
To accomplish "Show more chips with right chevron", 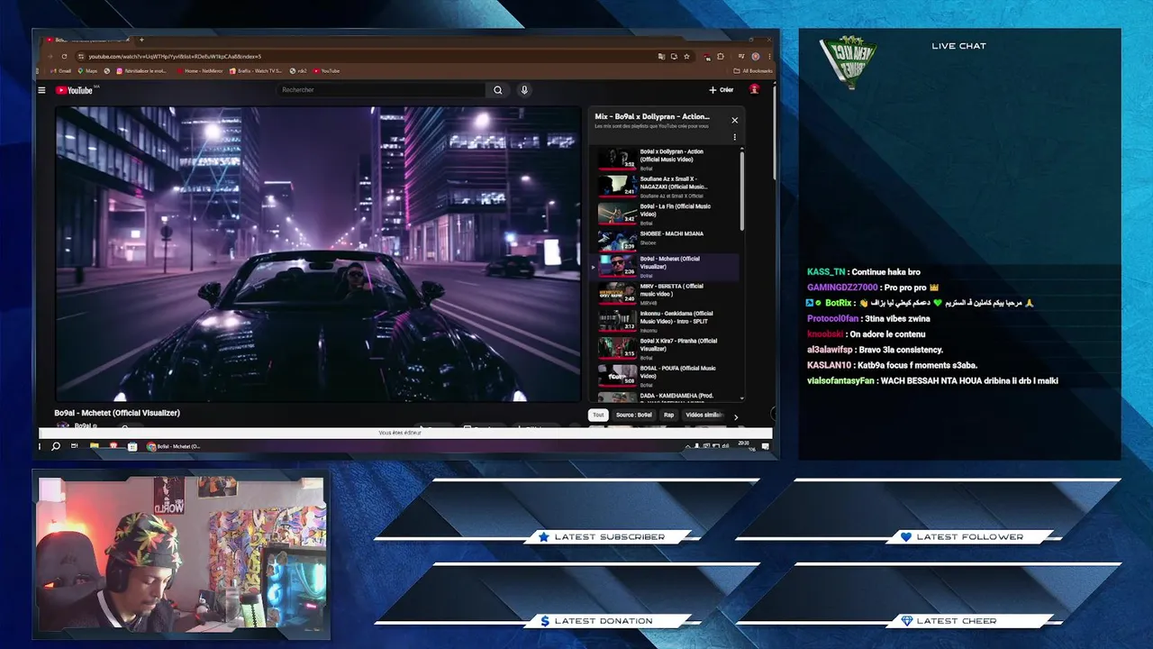I will point(736,416).
